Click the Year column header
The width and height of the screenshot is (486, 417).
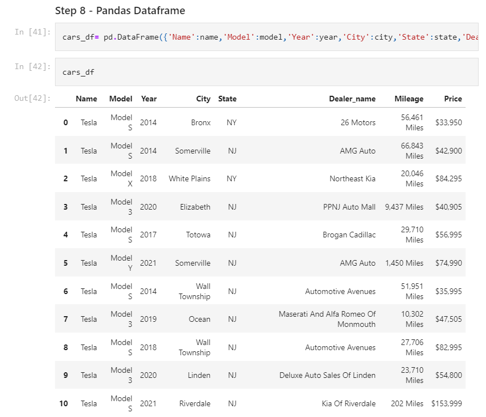[x=149, y=99]
